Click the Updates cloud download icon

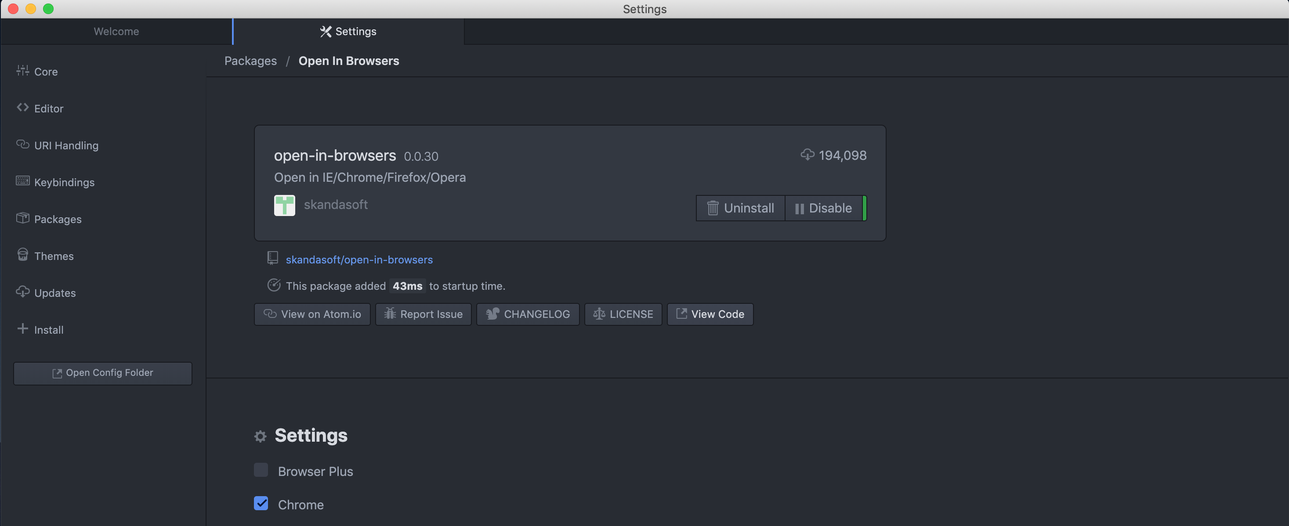(22, 292)
